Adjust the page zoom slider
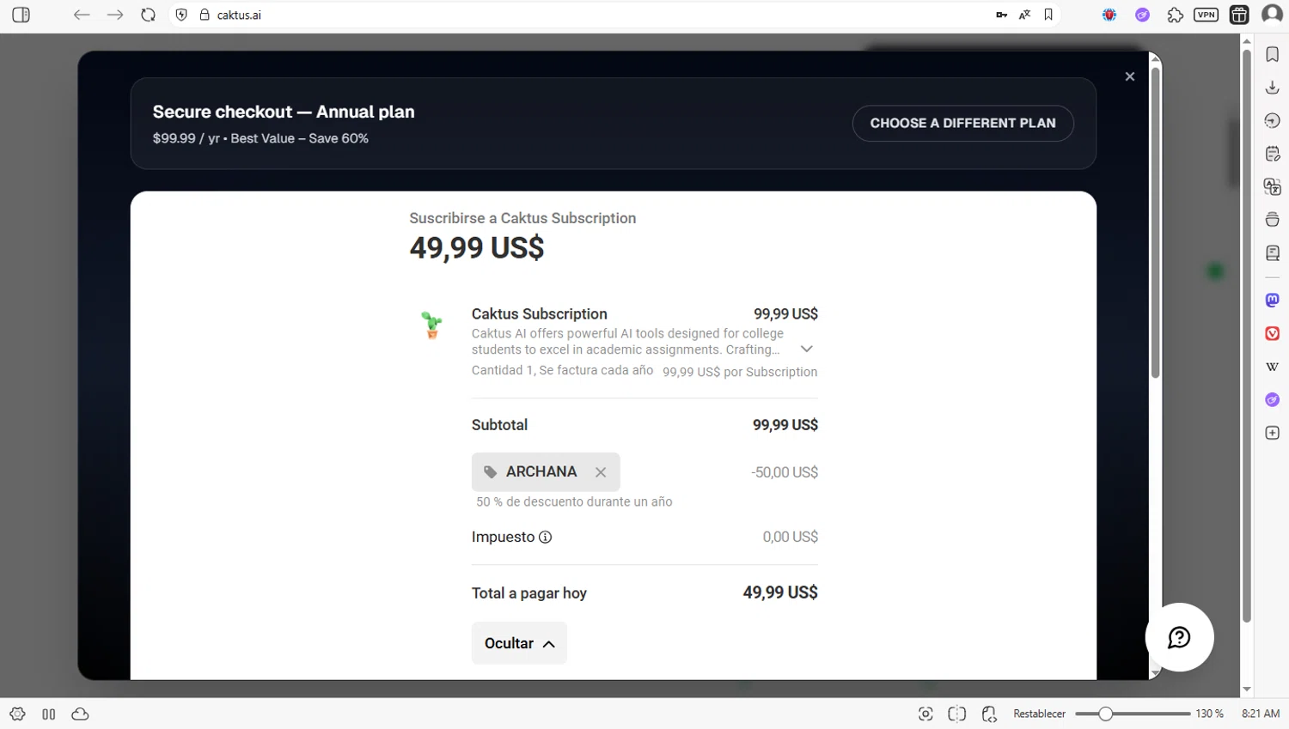This screenshot has height=729, width=1289. tap(1133, 714)
